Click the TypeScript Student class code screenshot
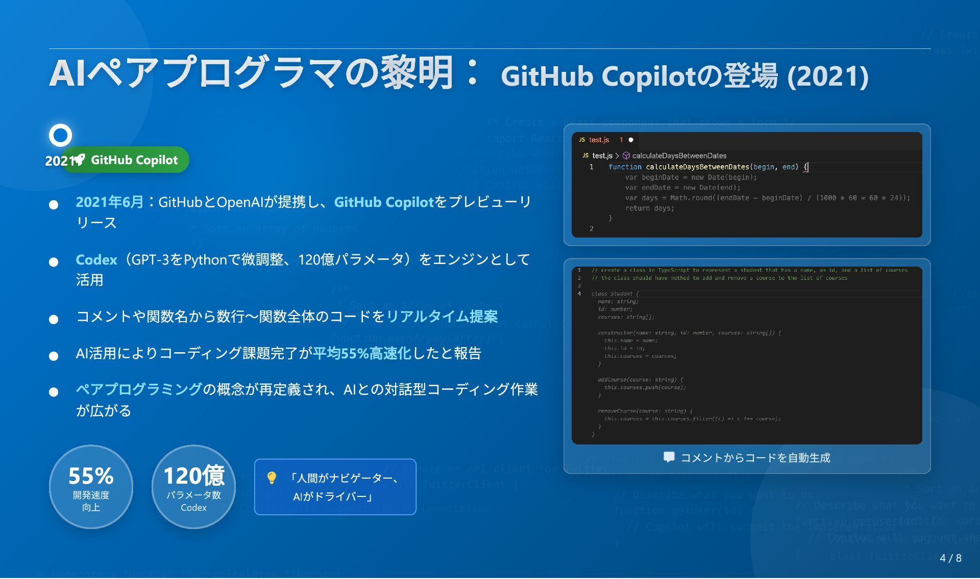 point(747,355)
